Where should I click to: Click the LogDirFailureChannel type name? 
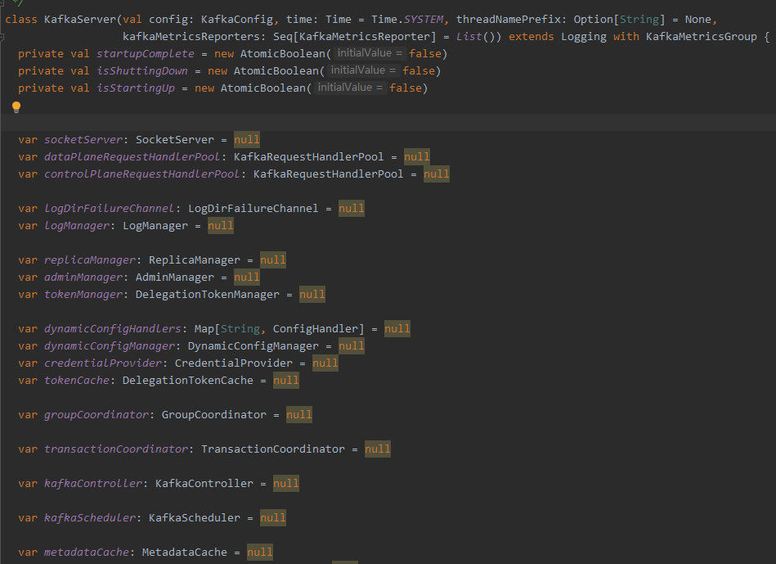click(253, 208)
